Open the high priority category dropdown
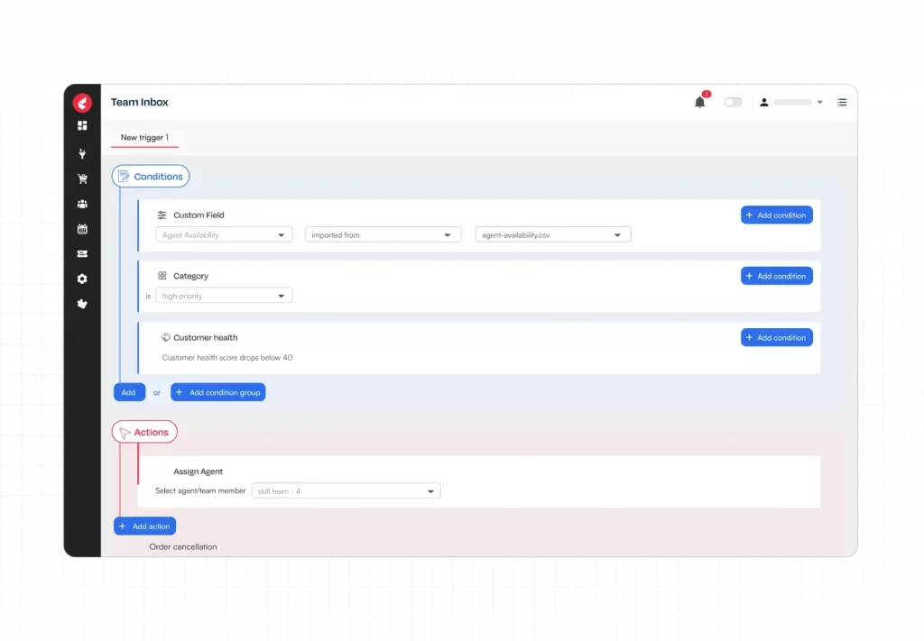Screen dimensions: 924x641 [x=224, y=296]
